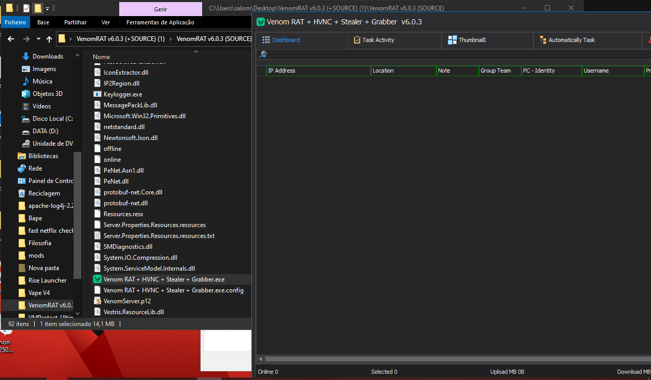Open DATA (D:) drive in sidebar
651x380 pixels.
pyautogui.click(x=46, y=131)
